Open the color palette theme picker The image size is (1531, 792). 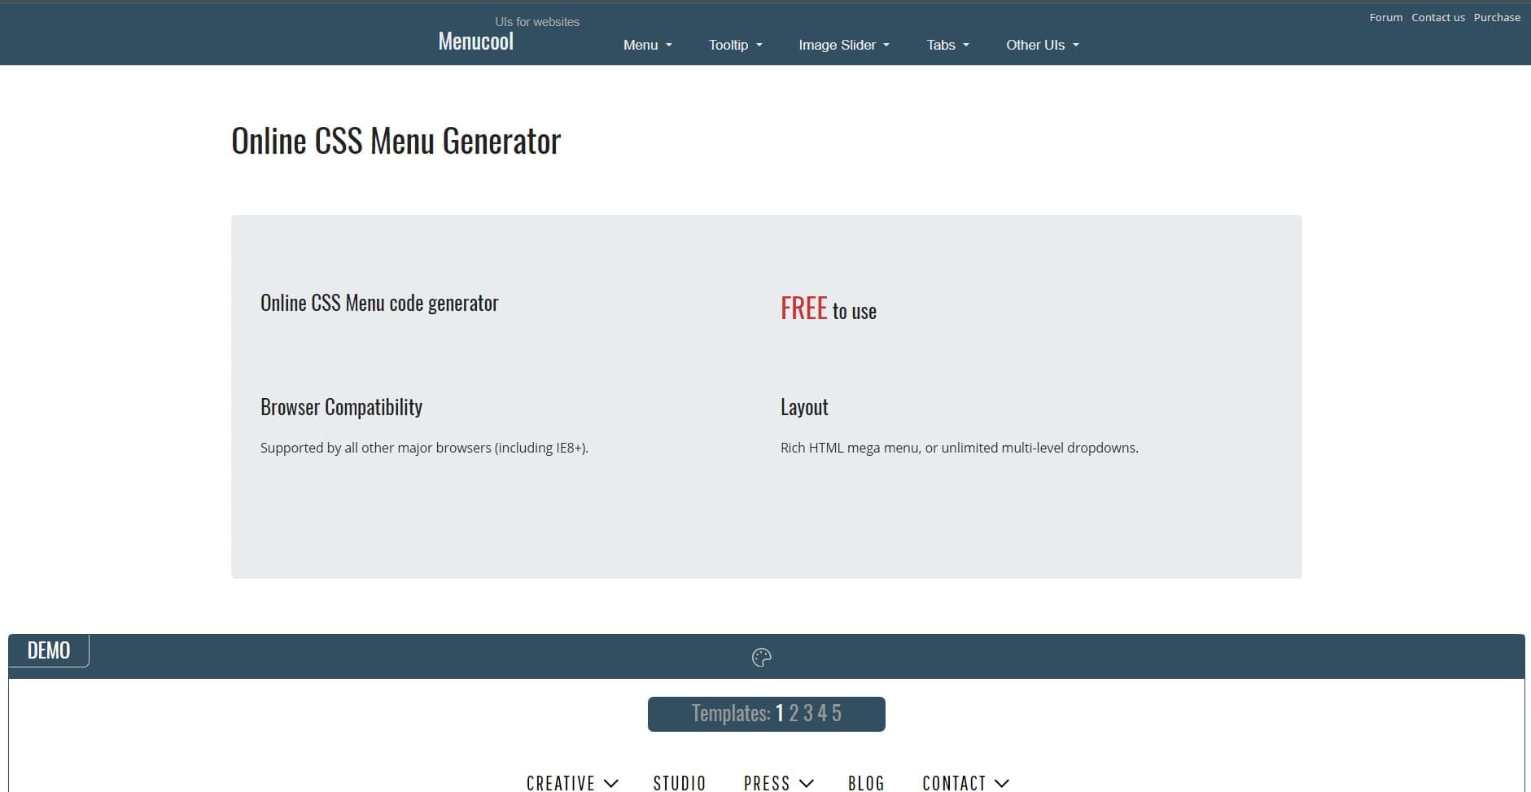761,657
